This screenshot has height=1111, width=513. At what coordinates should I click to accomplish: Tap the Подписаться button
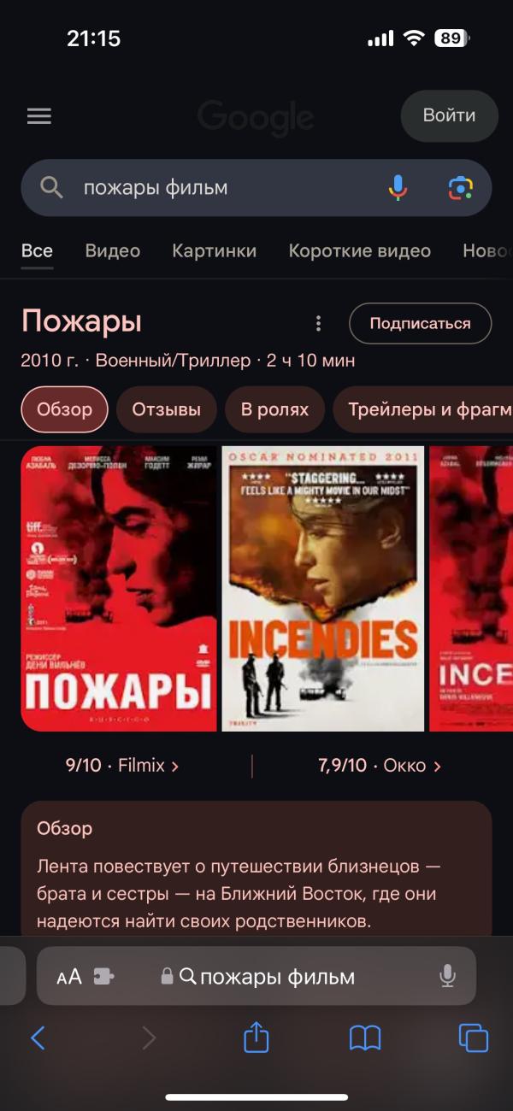[x=420, y=323]
